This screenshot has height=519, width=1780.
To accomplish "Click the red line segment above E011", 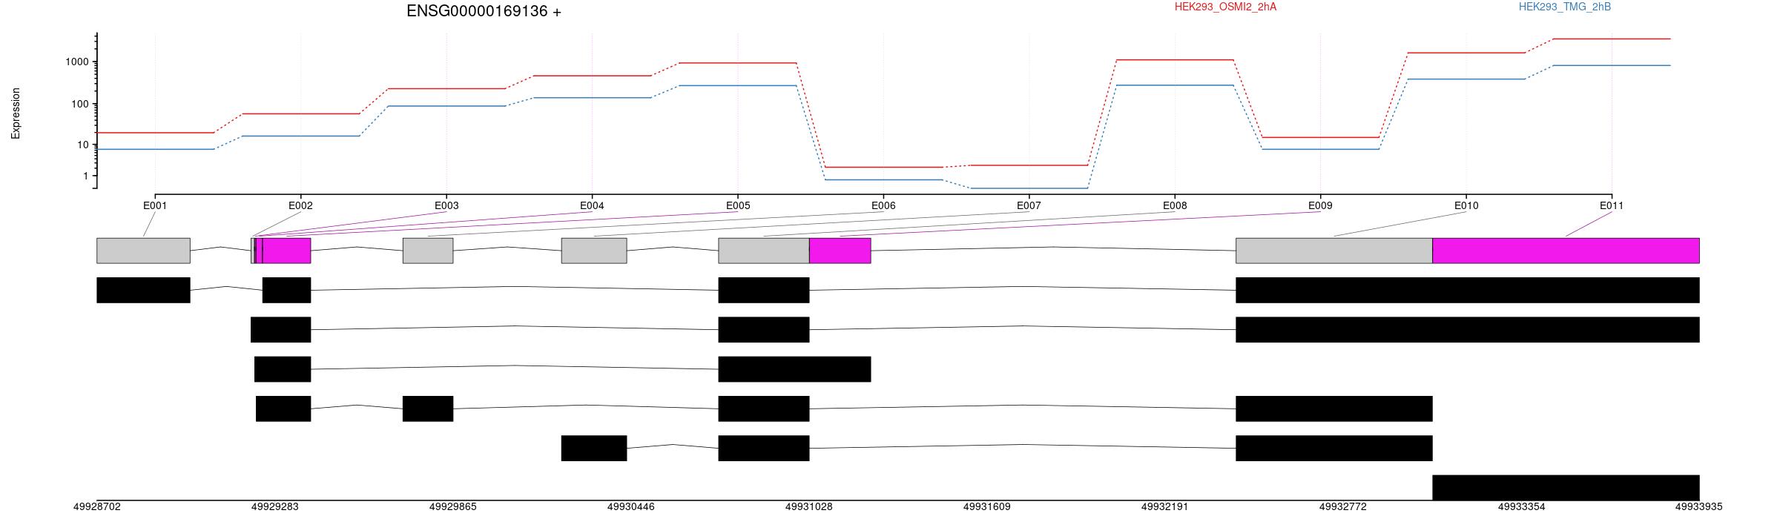I will coord(1612,39).
